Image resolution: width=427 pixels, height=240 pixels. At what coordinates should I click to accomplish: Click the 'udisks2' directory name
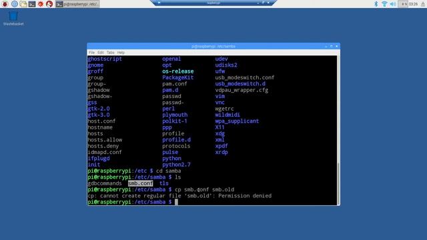click(226, 65)
